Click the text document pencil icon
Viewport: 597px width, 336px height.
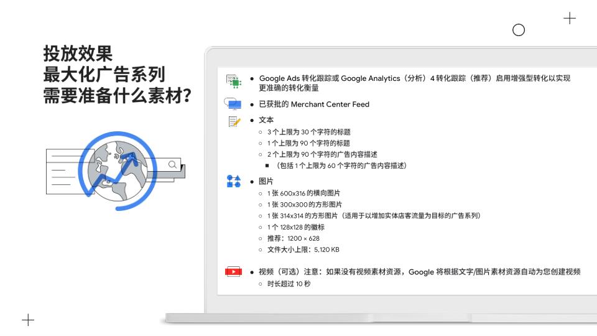click(x=234, y=121)
